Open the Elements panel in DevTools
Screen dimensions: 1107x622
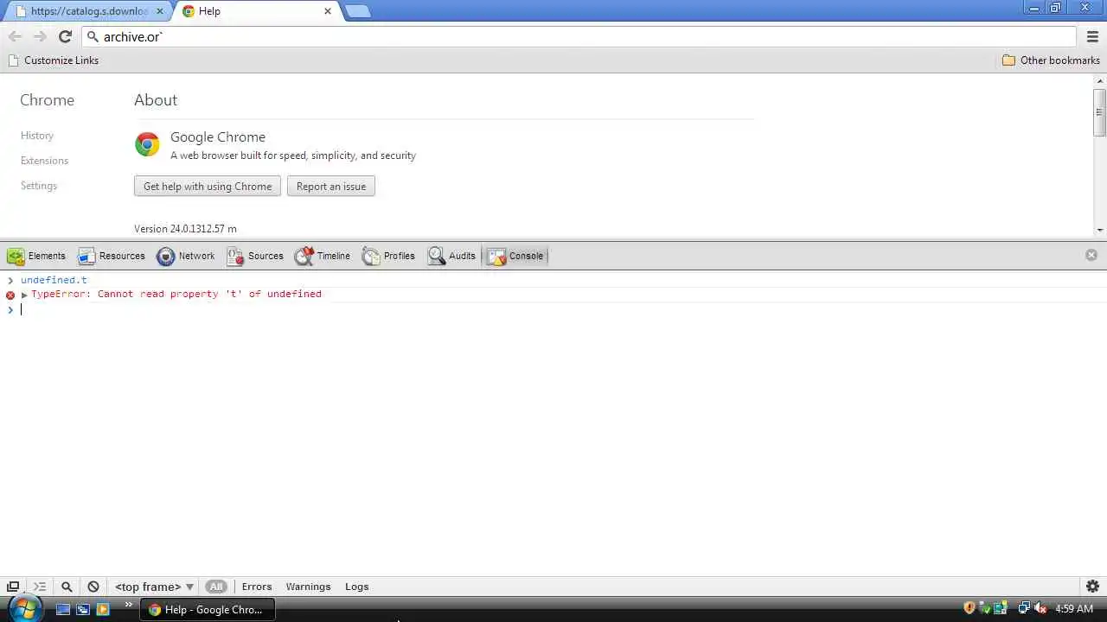pyautogui.click(x=36, y=256)
